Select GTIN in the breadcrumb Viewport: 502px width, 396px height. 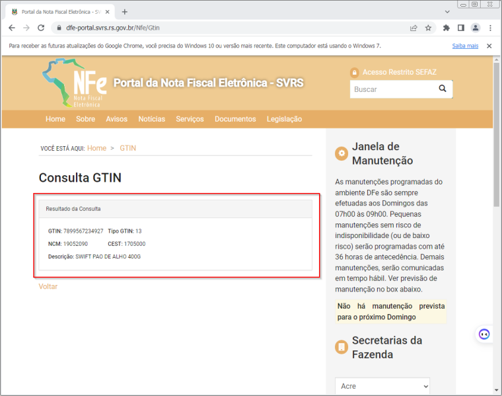127,148
